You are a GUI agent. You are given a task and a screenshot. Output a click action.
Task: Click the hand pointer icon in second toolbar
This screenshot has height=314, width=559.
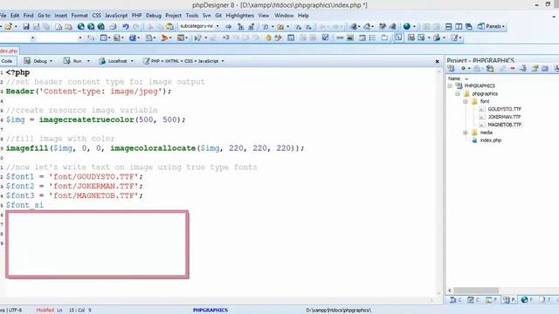[x=268, y=38]
